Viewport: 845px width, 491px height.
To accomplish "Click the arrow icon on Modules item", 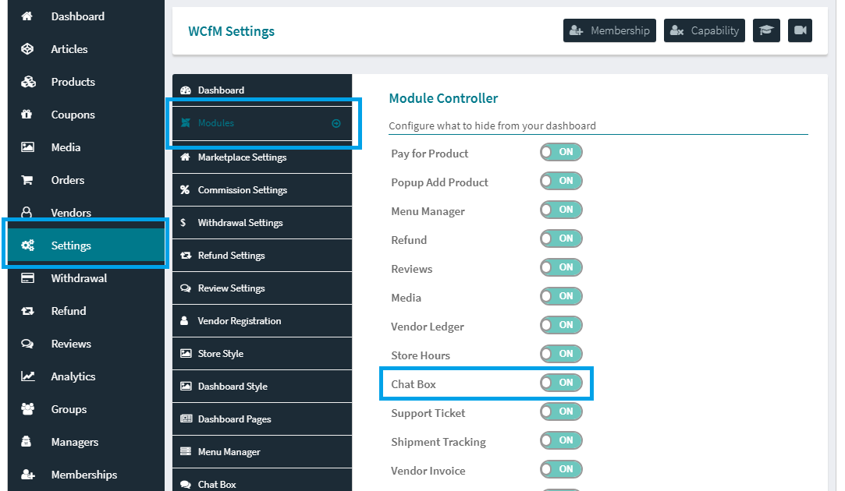I will 336,123.
